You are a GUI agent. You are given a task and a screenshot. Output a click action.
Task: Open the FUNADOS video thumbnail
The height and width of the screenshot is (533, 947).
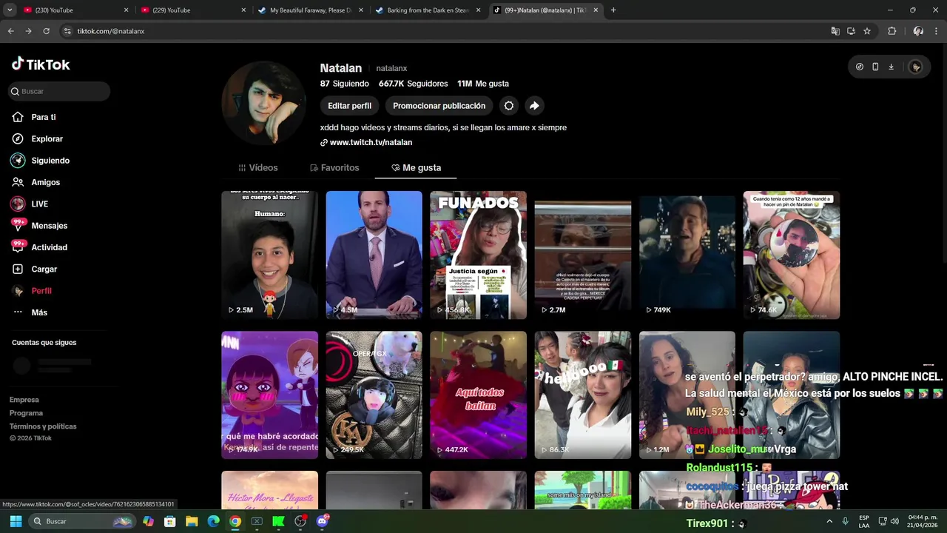click(478, 255)
